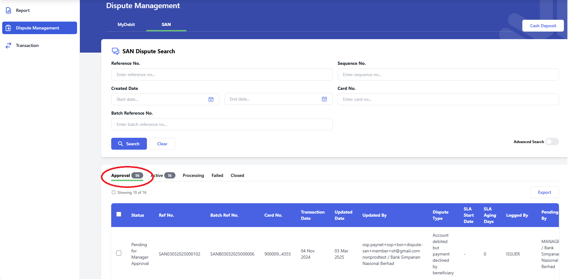568x279 pixels.
Task: Click the Approval count badge 16
Action: 137,175
